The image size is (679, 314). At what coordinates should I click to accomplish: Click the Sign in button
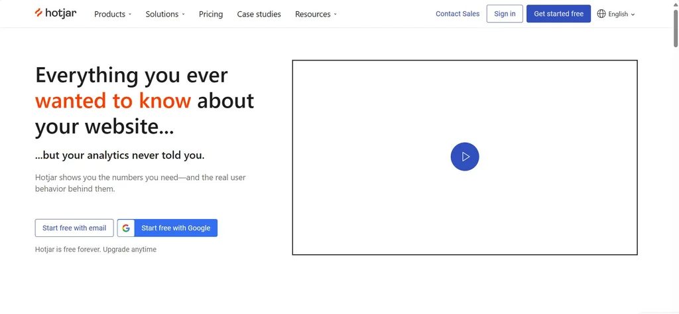(x=505, y=14)
